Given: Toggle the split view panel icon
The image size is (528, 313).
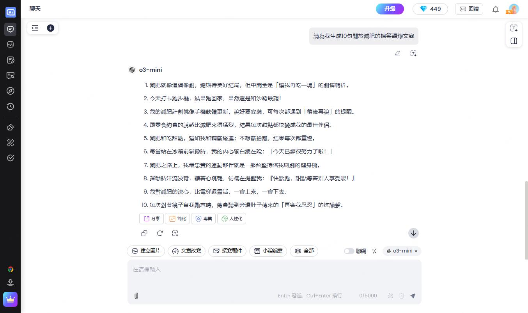Looking at the screenshot, I should pyautogui.click(x=514, y=41).
